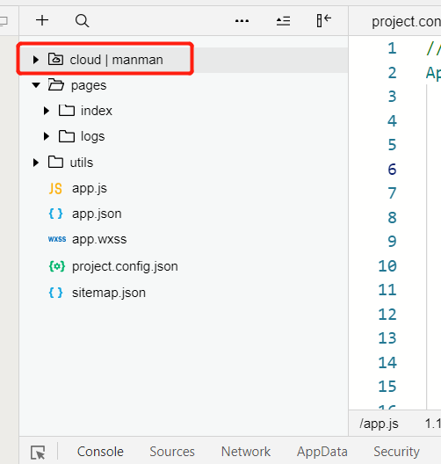
Task: Click the cloud folder icon
Action: pos(55,59)
